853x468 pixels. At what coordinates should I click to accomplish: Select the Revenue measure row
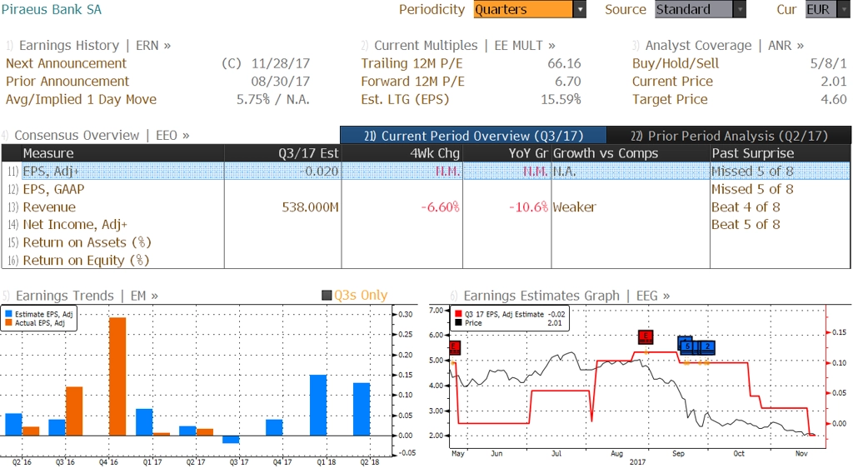coord(426,207)
